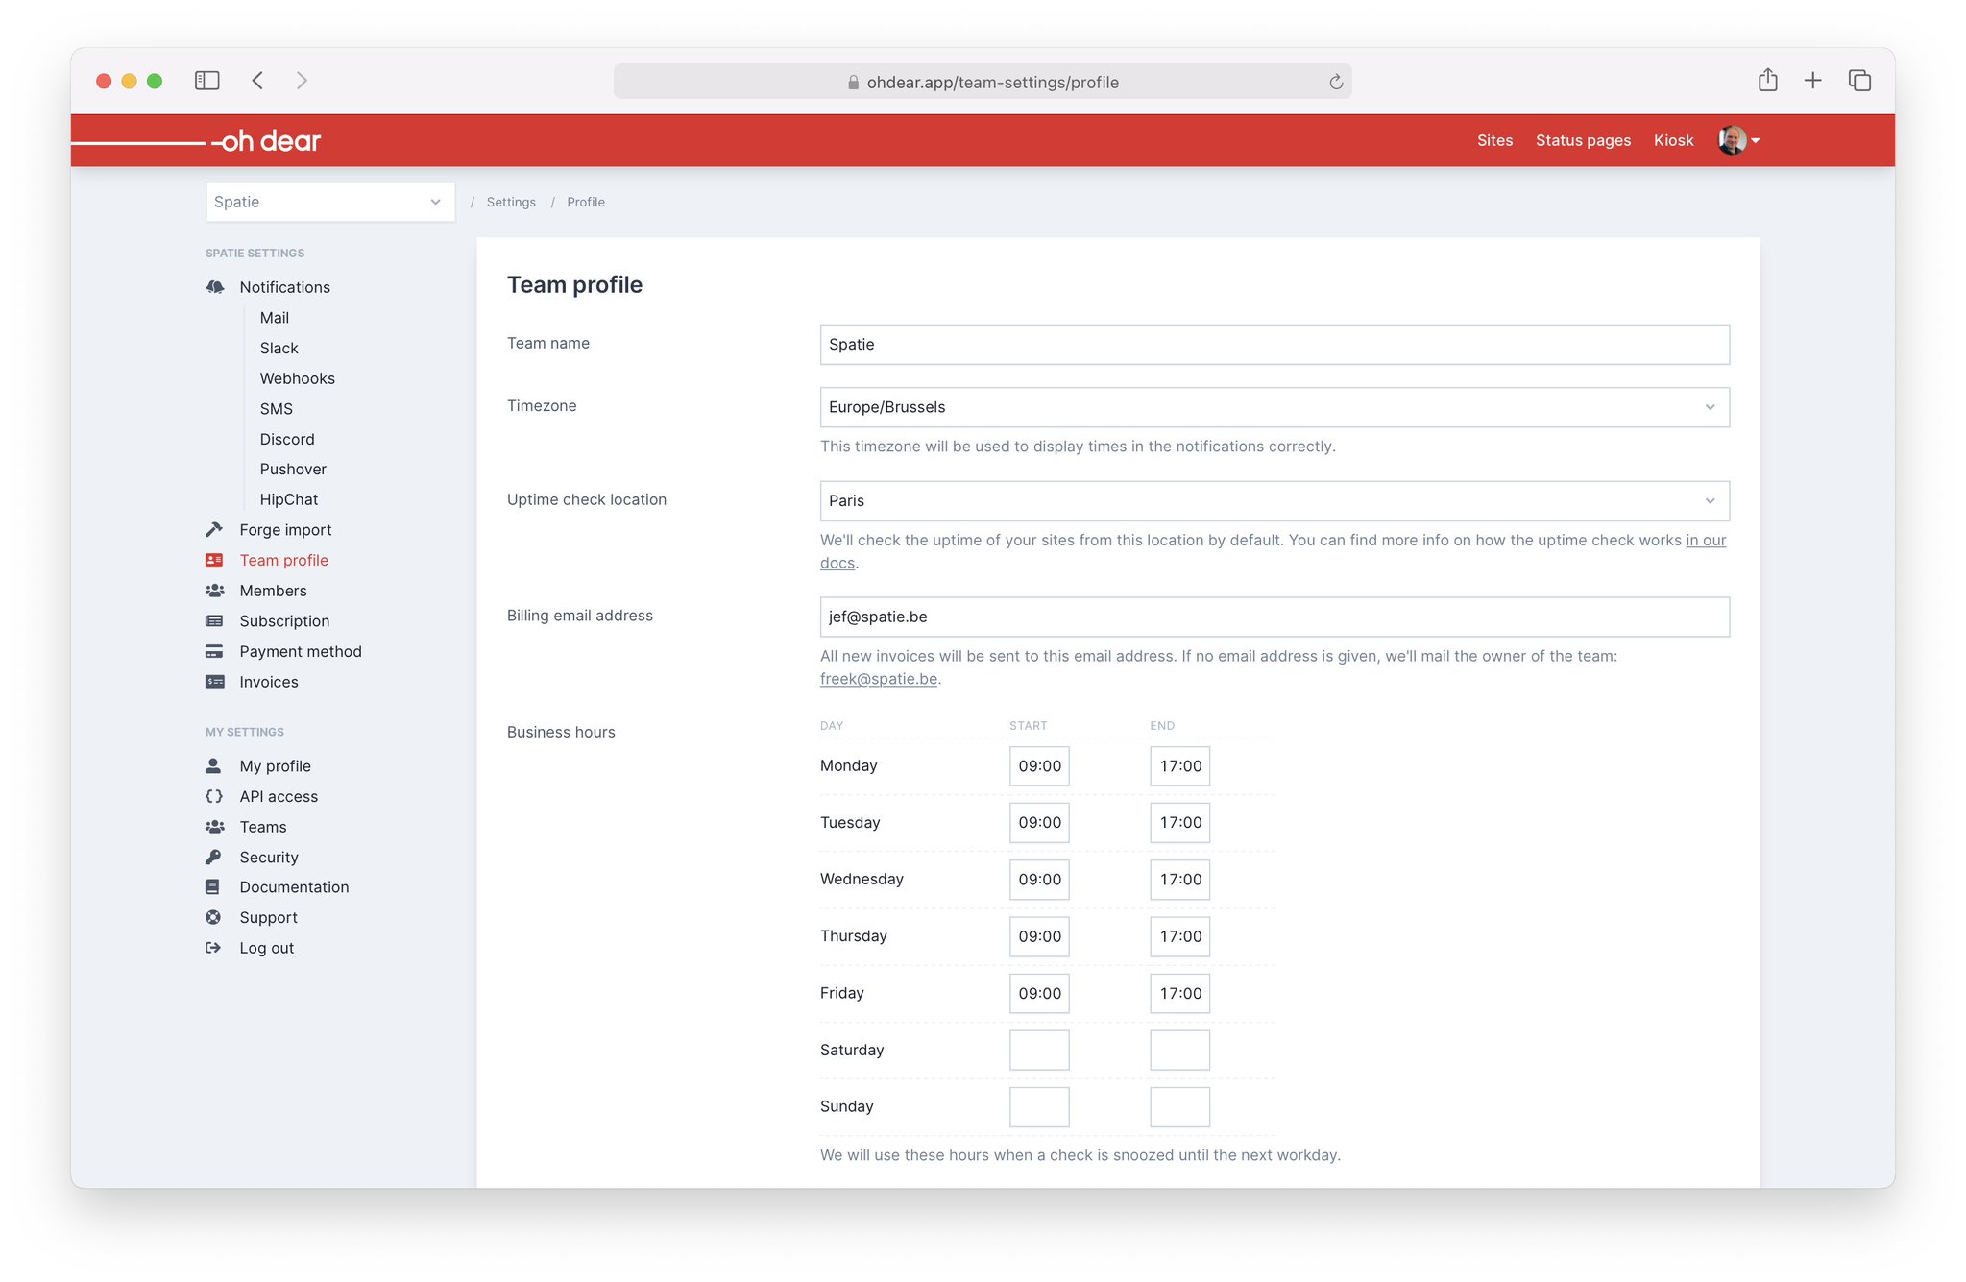The width and height of the screenshot is (1966, 1282).
Task: Click the My profile person icon
Action: tap(213, 766)
